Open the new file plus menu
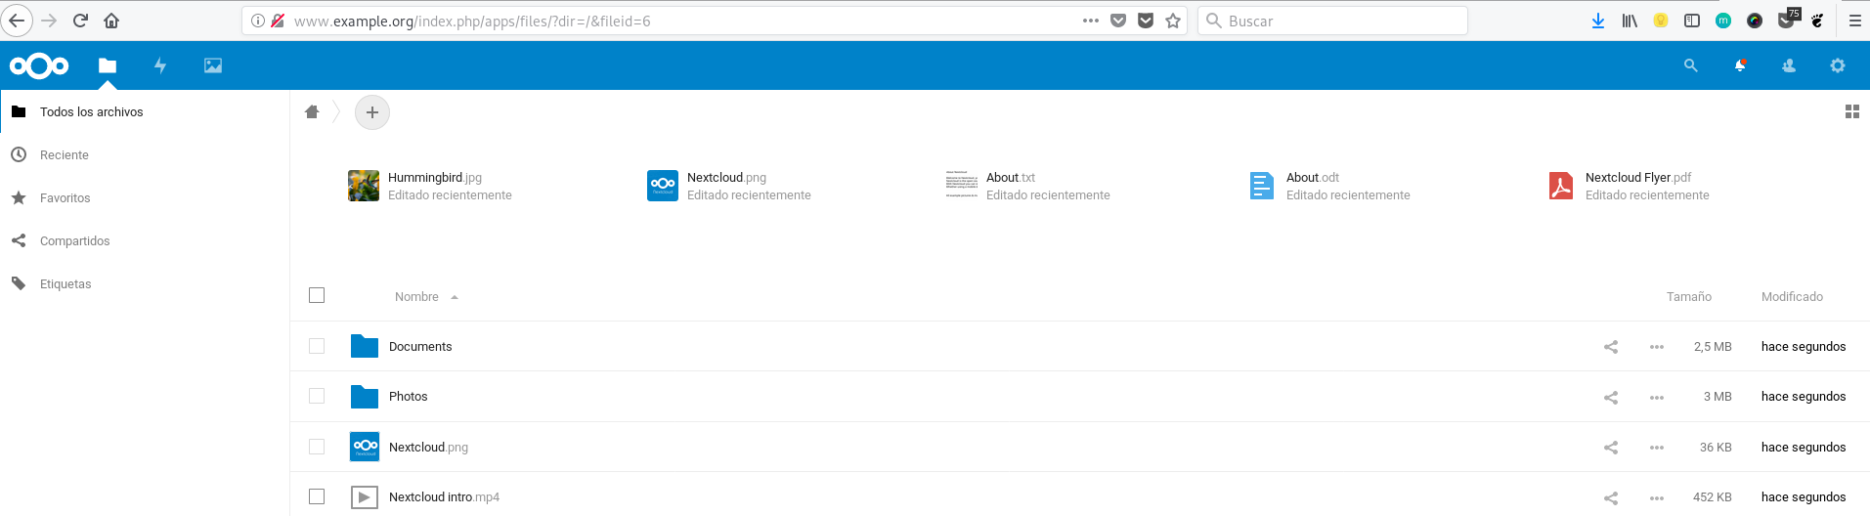The width and height of the screenshot is (1870, 516). (372, 112)
